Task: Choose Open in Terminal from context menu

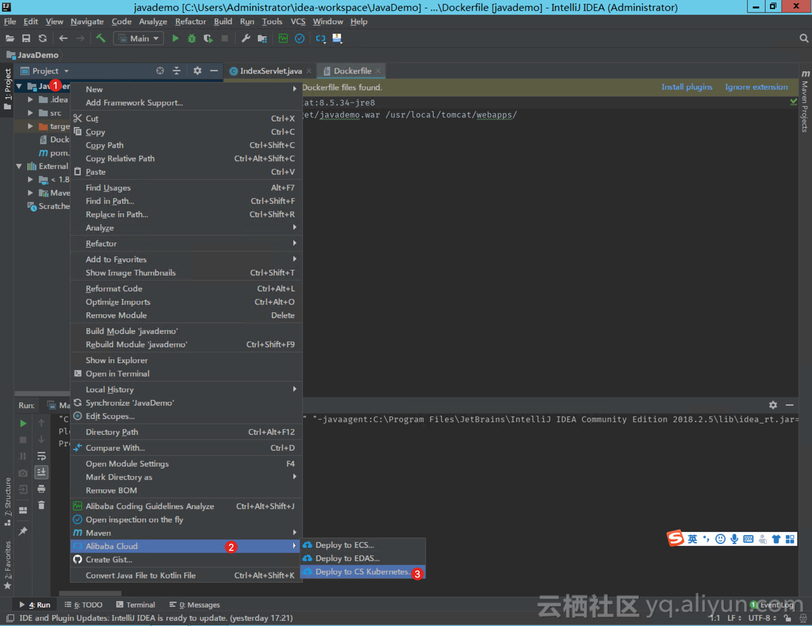Action: (x=186, y=374)
